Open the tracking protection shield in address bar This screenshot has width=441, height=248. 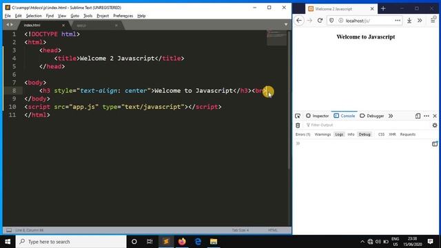pos(331,21)
